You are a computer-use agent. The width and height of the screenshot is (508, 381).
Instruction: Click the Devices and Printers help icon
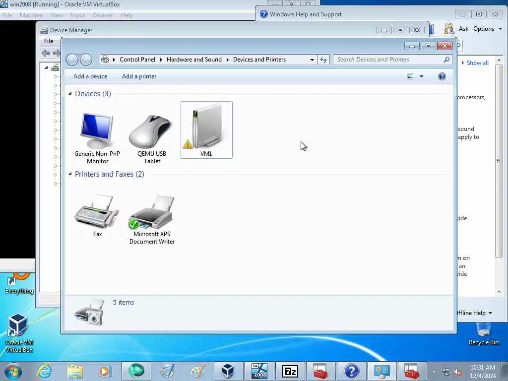pos(442,76)
